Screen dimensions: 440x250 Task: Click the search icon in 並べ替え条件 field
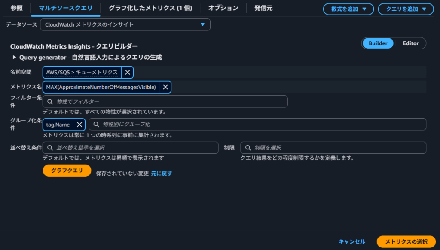[x=50, y=148]
